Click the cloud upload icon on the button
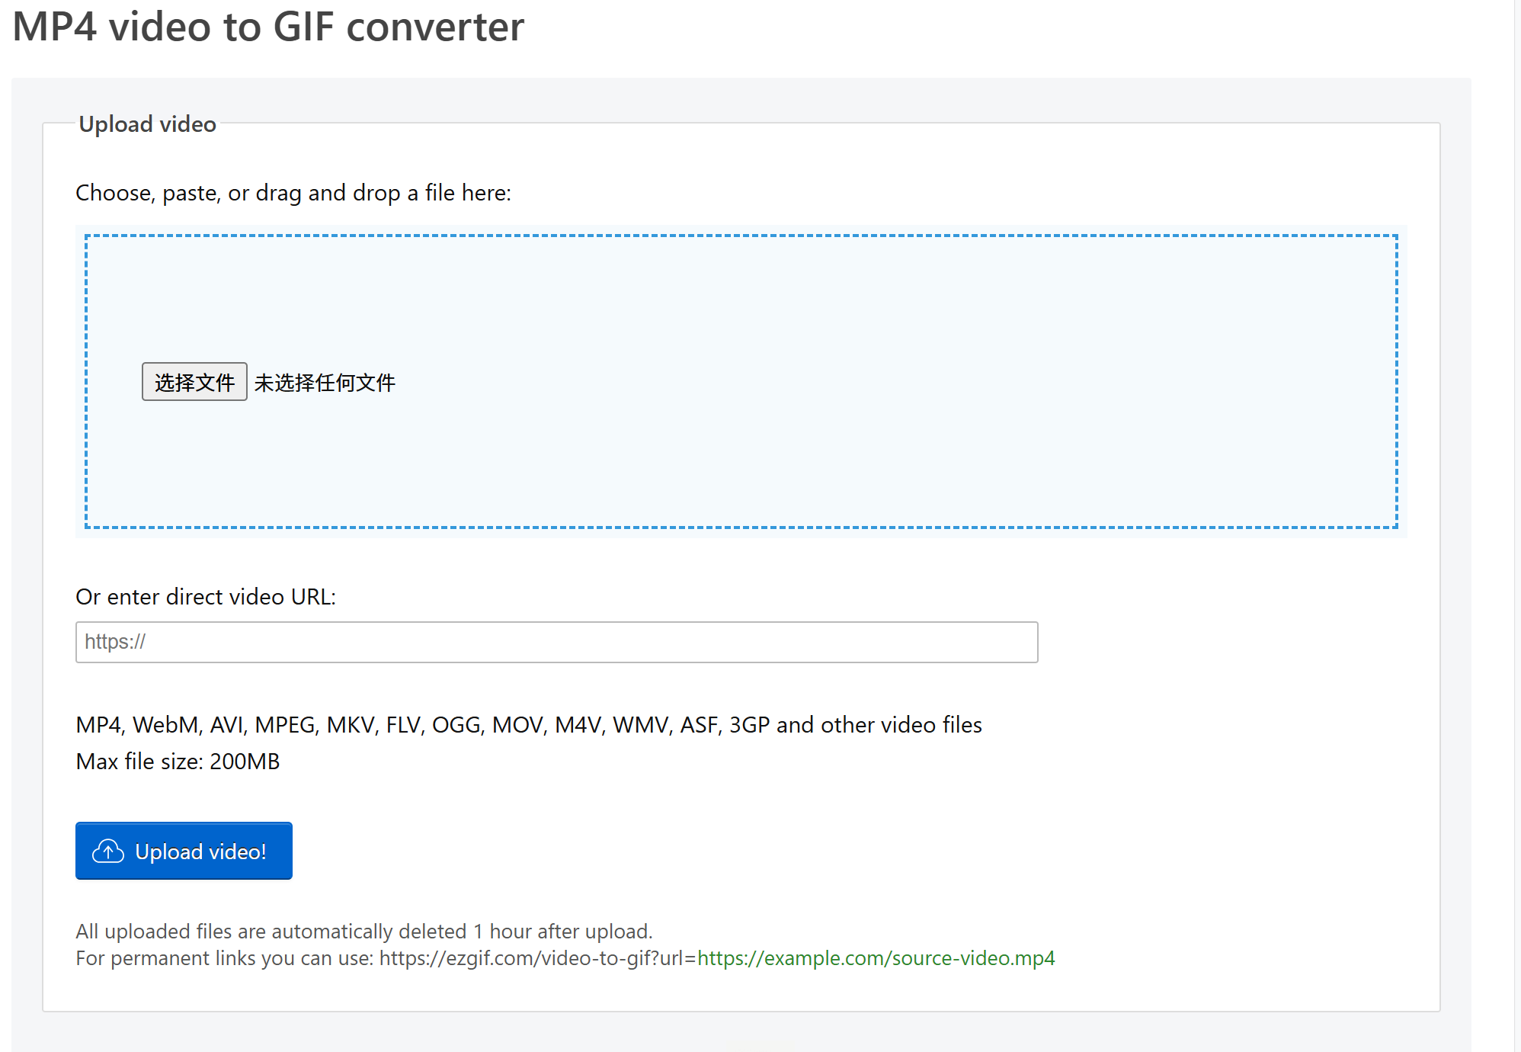This screenshot has width=1521, height=1052. click(x=108, y=851)
